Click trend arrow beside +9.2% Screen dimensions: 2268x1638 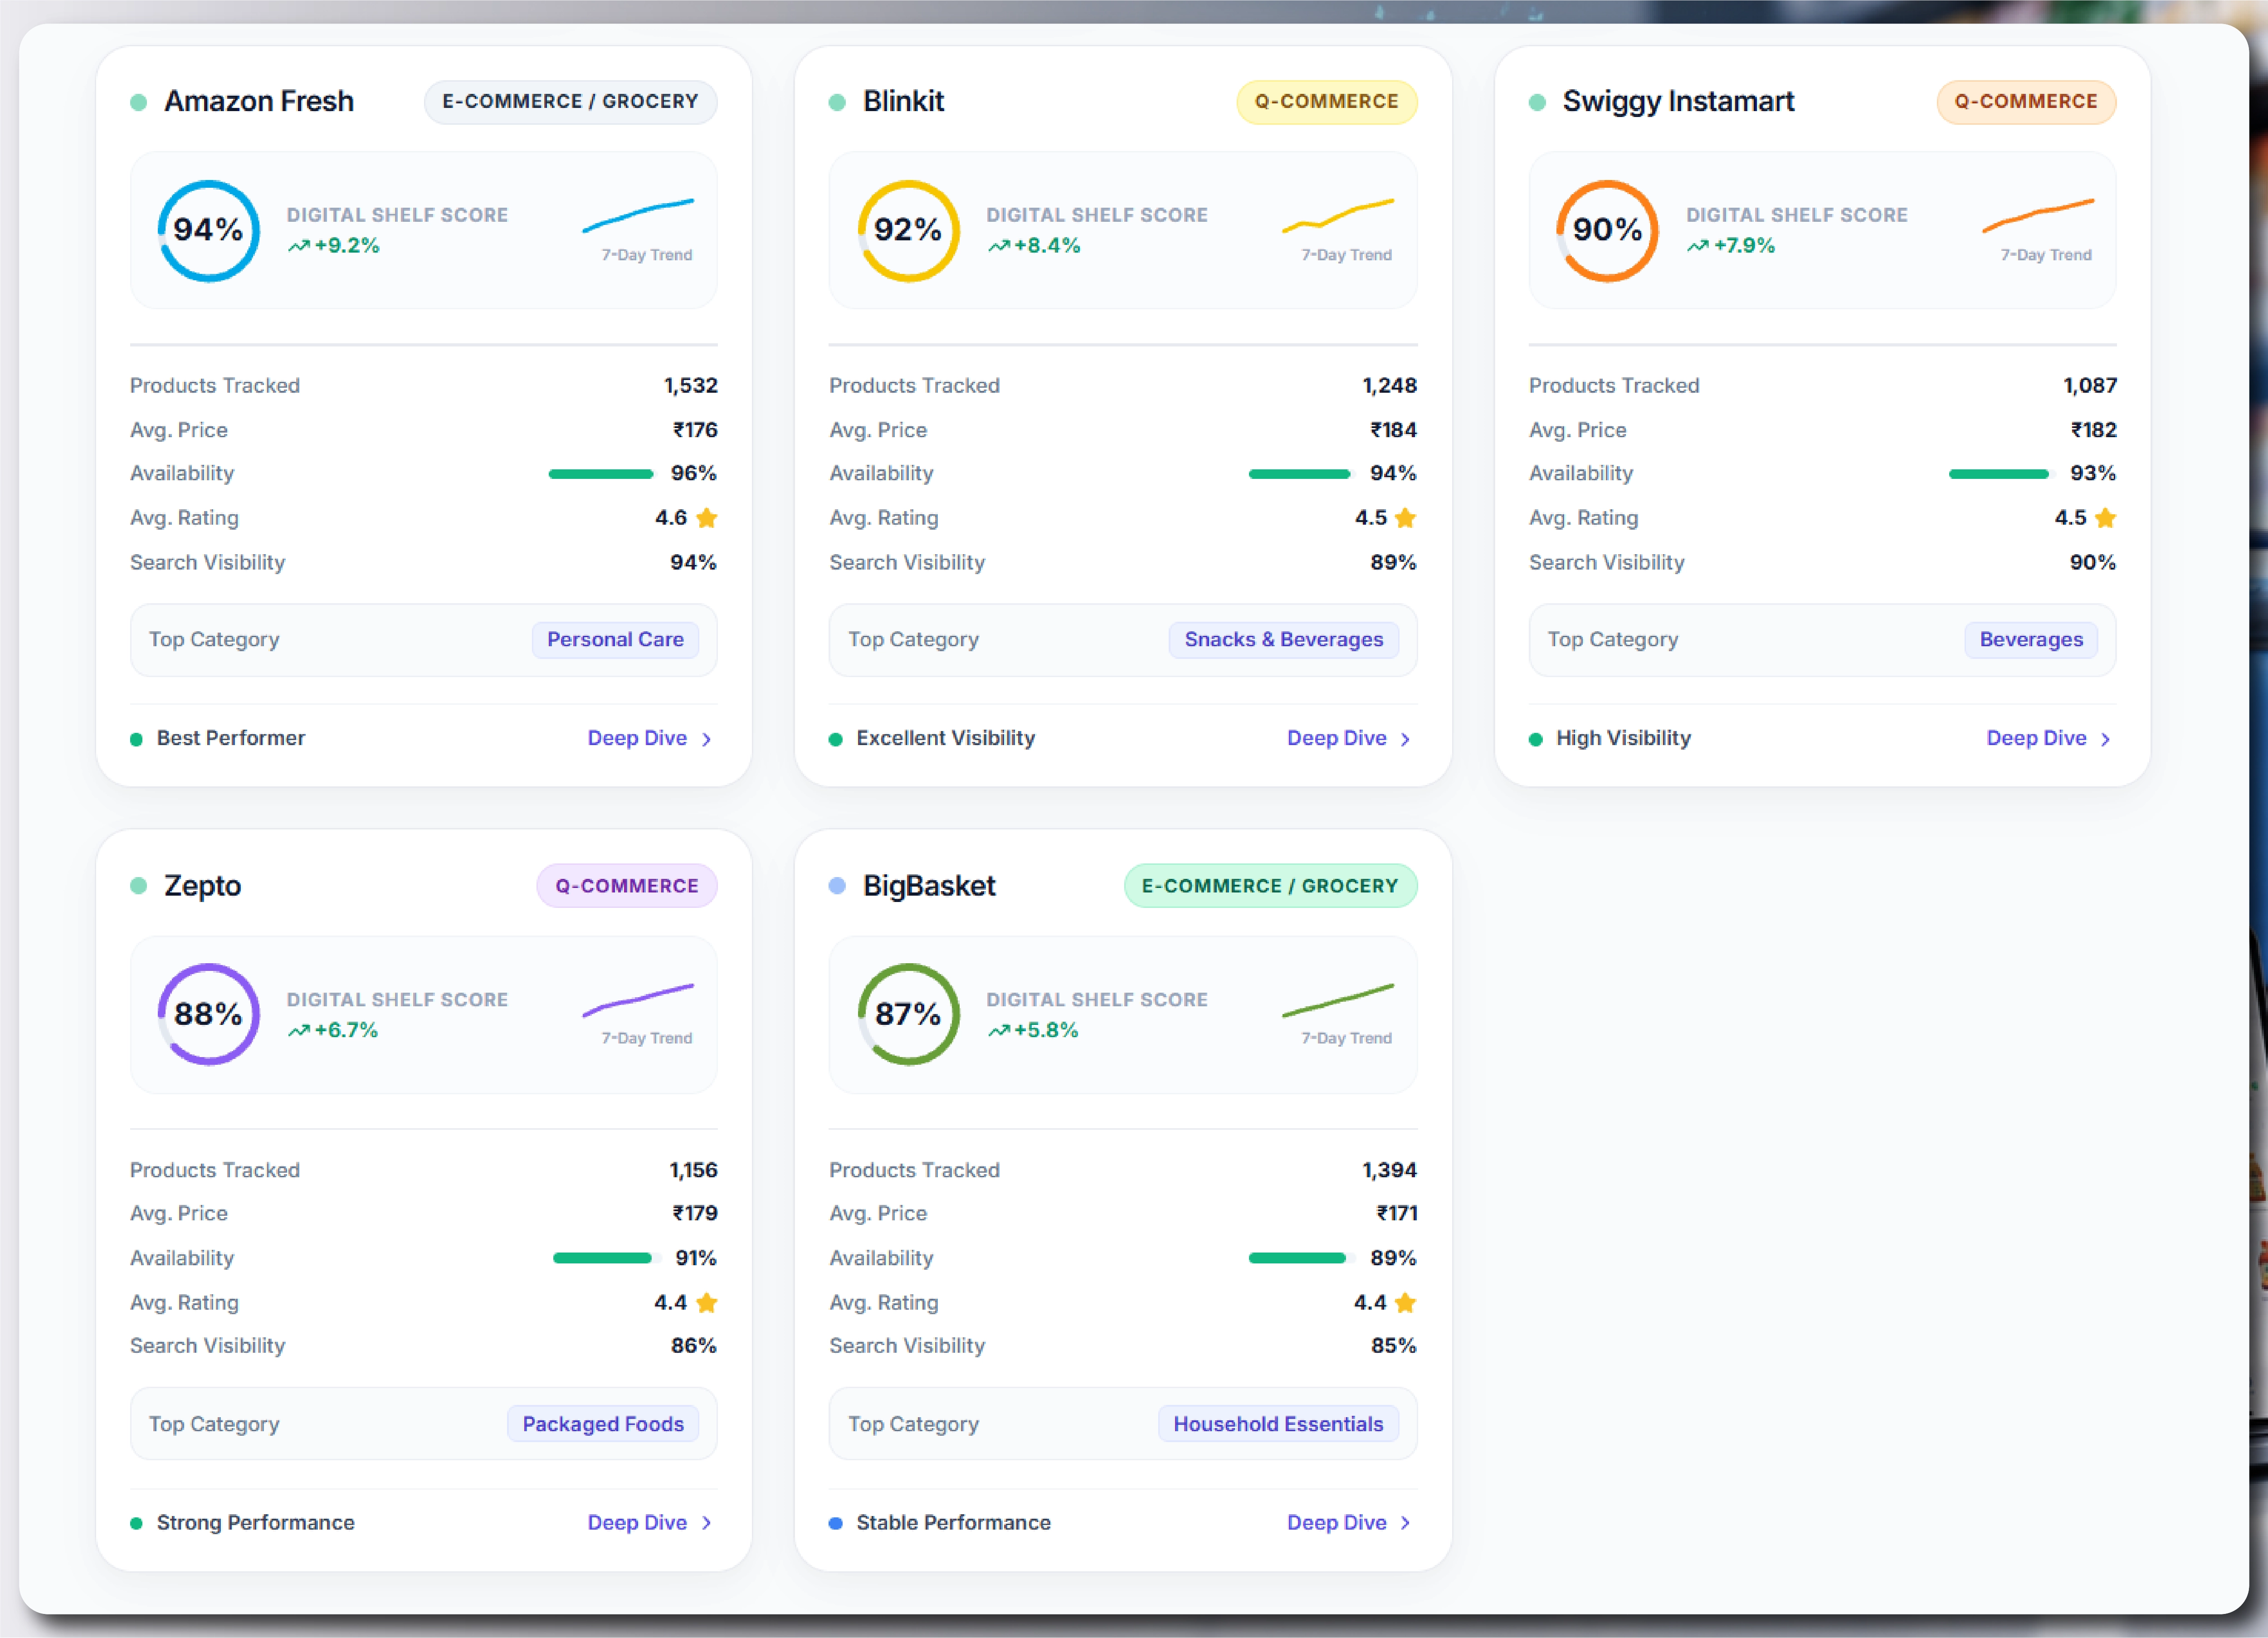click(299, 246)
